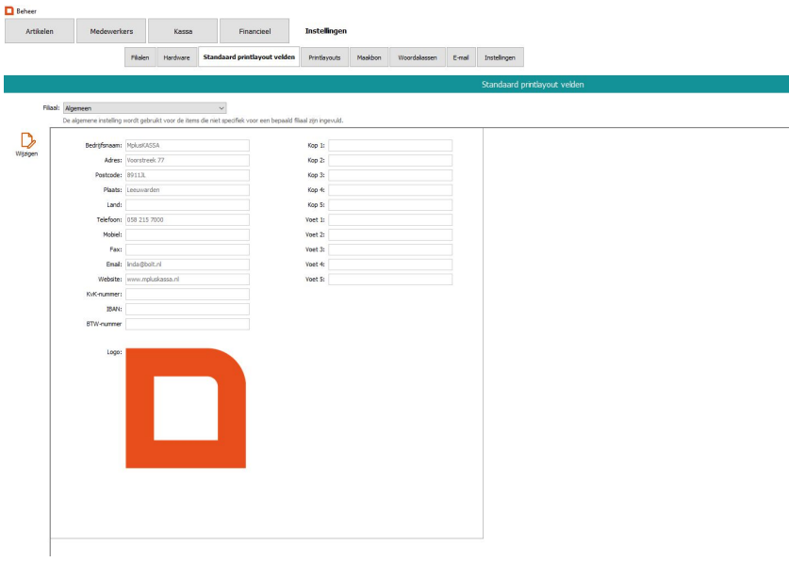Open the Artikelen main tab

tap(39, 31)
